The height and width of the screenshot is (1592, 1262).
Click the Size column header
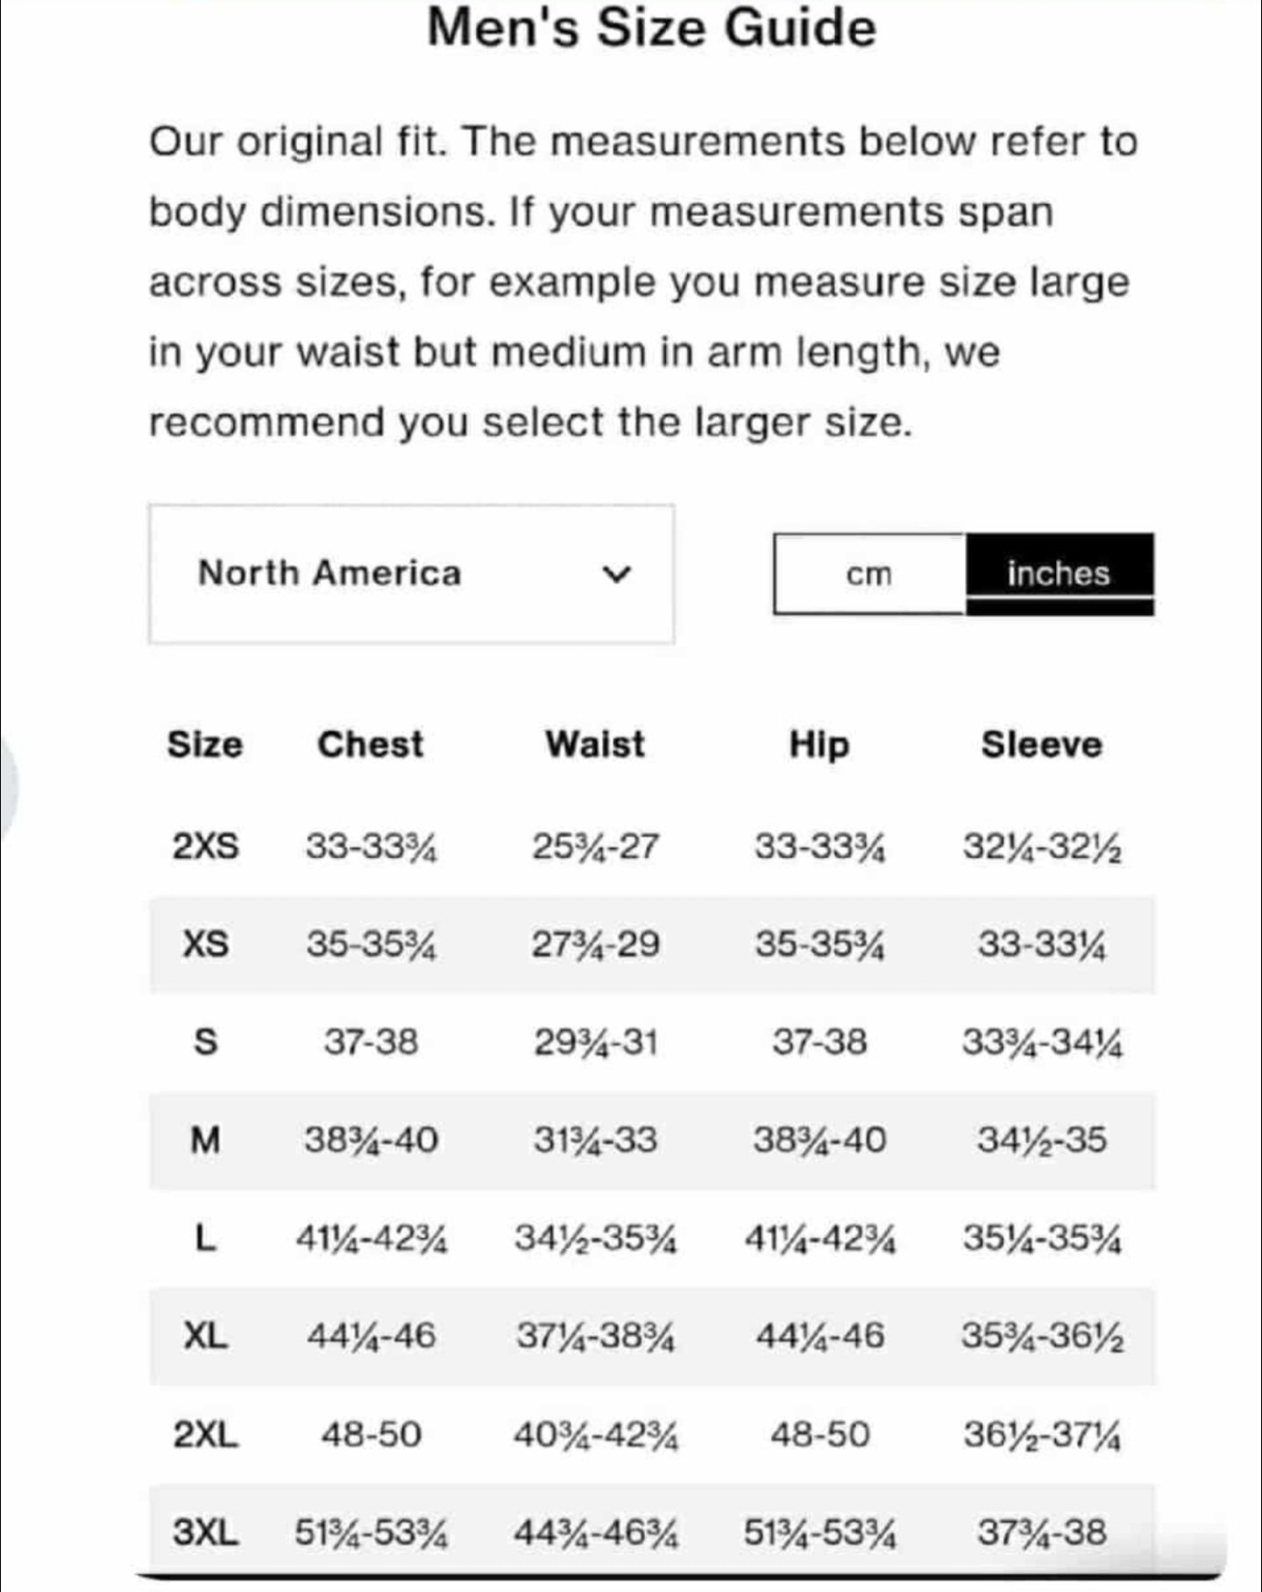(x=205, y=745)
